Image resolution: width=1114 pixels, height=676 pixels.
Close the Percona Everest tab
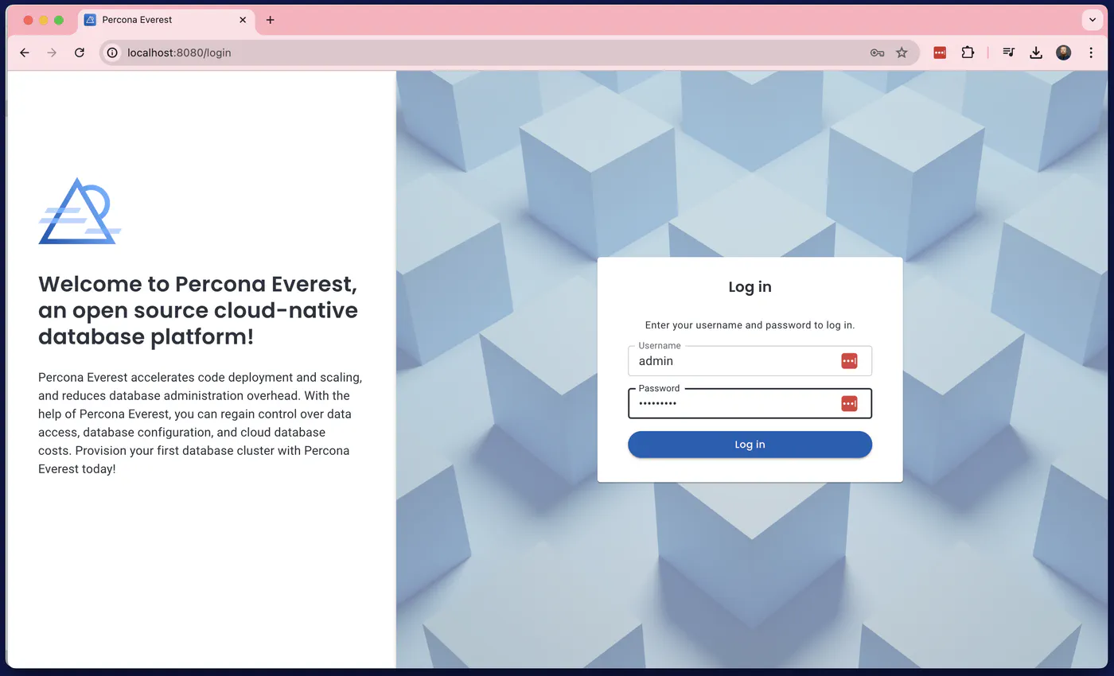[x=243, y=20]
